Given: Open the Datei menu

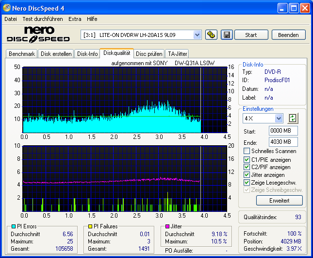Looking at the screenshot, I should tap(11, 19).
